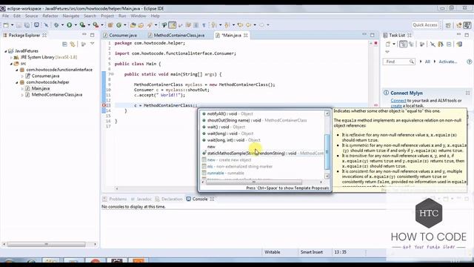Open Package Explorer view menu triangle
The width and height of the screenshot is (474, 267).
92,44
